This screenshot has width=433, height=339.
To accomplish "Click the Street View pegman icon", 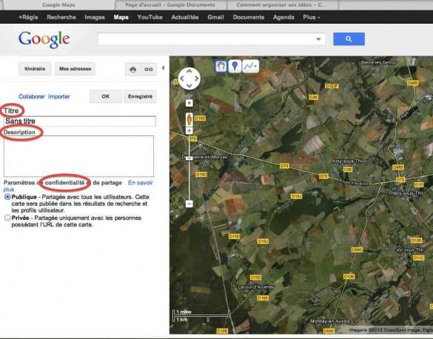I will [189, 119].
